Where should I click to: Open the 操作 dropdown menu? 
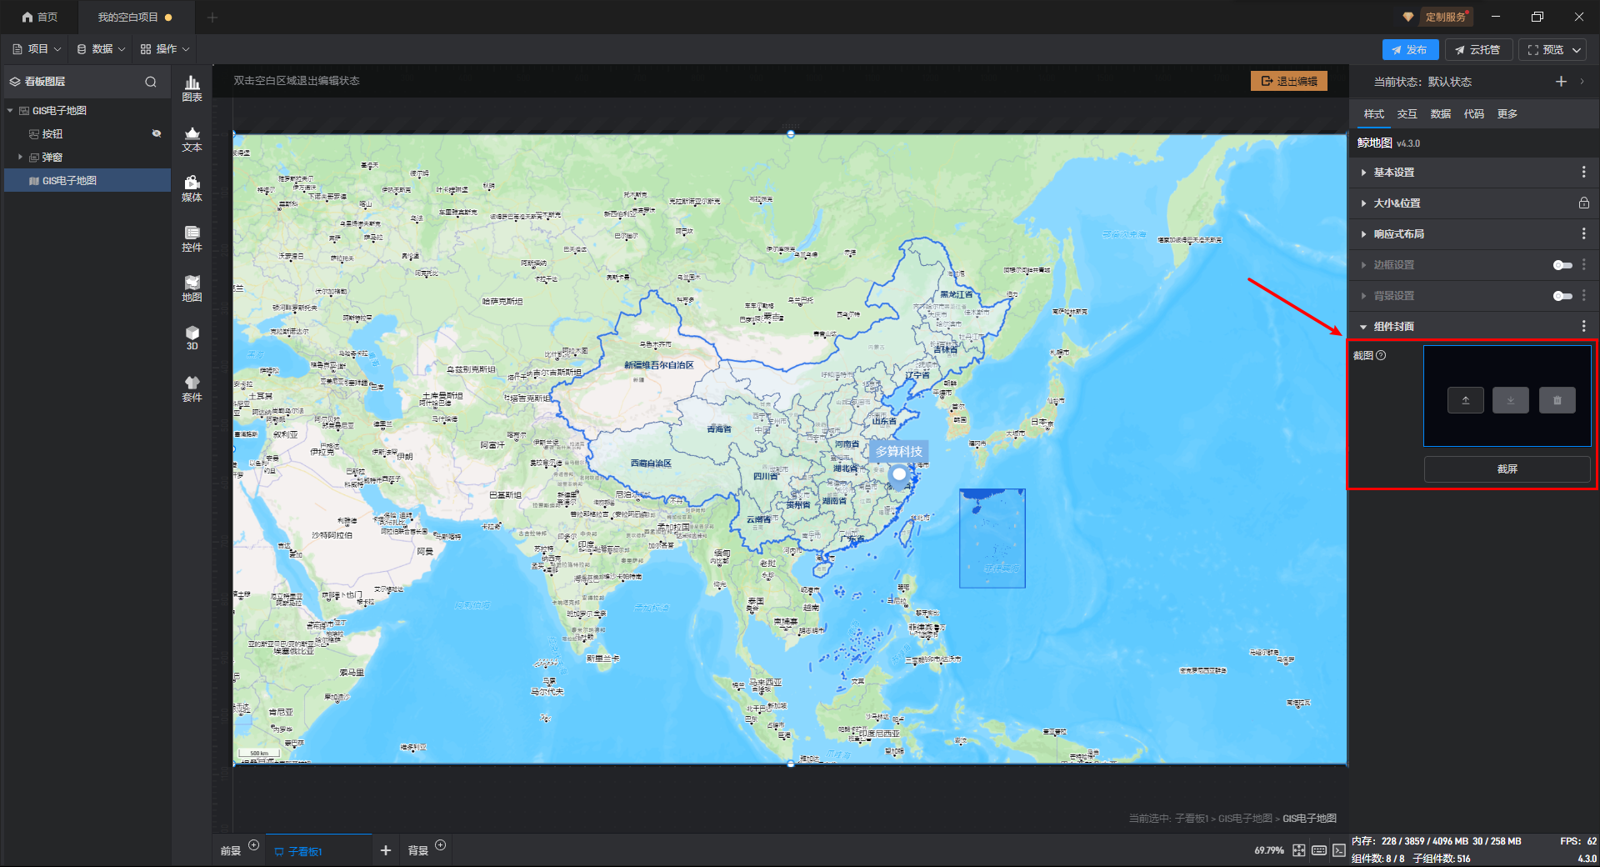165,49
